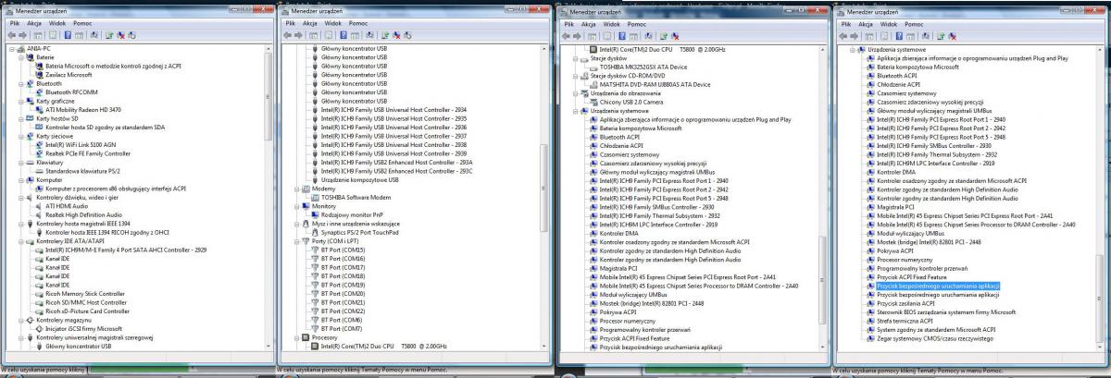
Task: Collapse the Urządzenia do obrazowania category
Action: pos(575,93)
